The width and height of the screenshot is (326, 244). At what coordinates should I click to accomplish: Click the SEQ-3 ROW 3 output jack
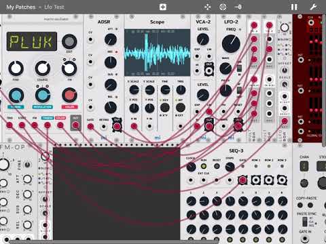tap(282, 180)
